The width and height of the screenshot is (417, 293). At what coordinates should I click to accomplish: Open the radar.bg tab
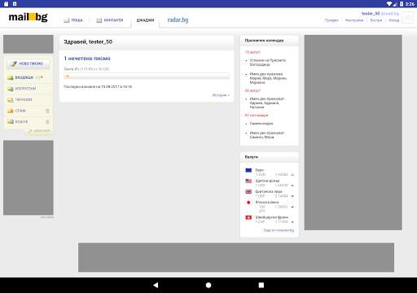178,20
